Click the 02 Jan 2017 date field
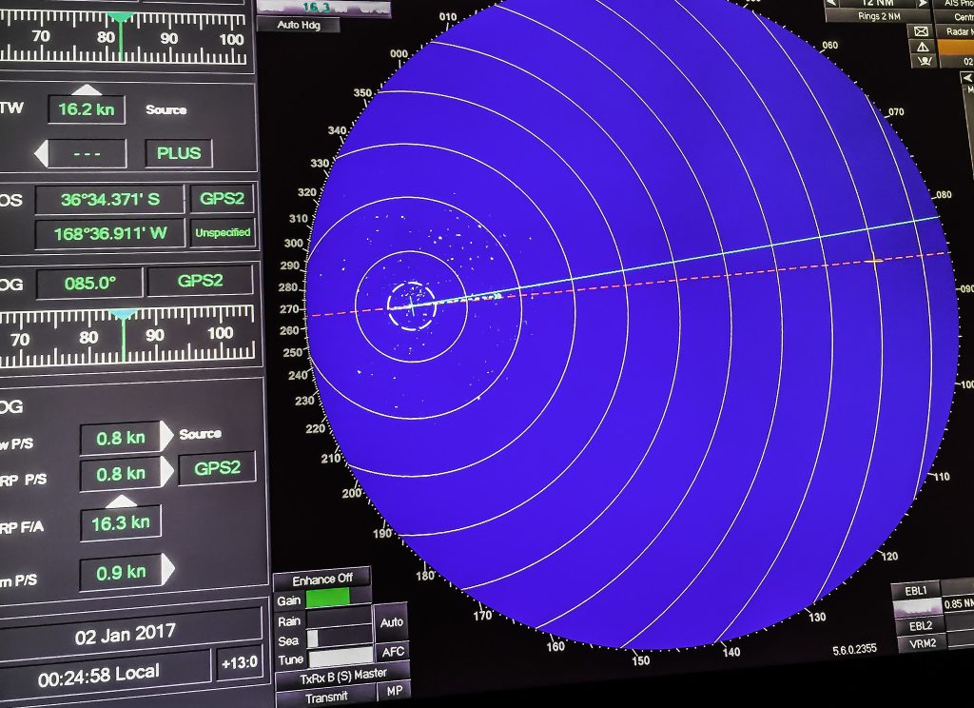974x708 pixels. (x=125, y=635)
